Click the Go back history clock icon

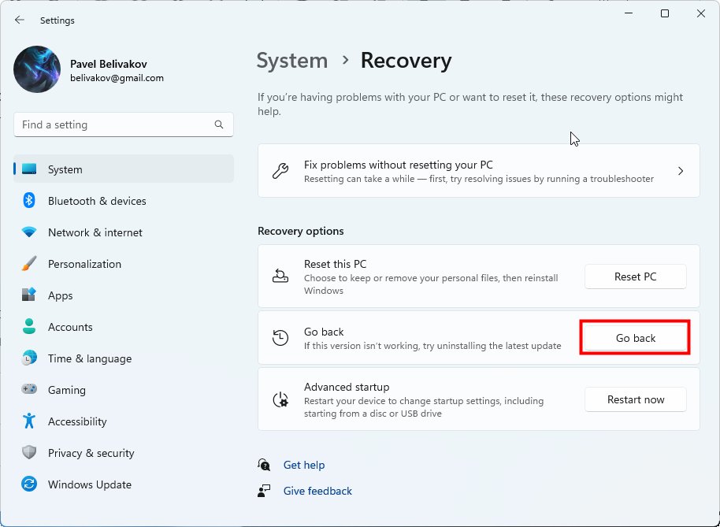point(280,338)
